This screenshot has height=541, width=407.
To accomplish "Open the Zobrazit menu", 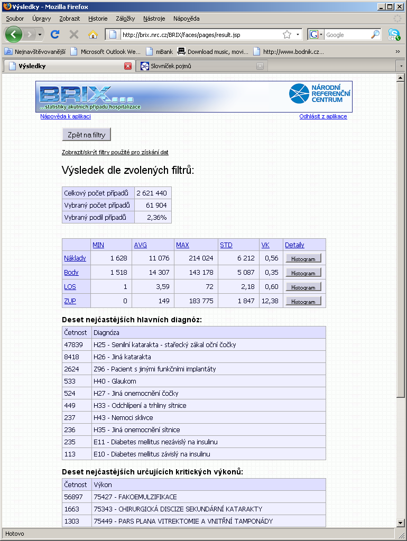I will 69,18.
